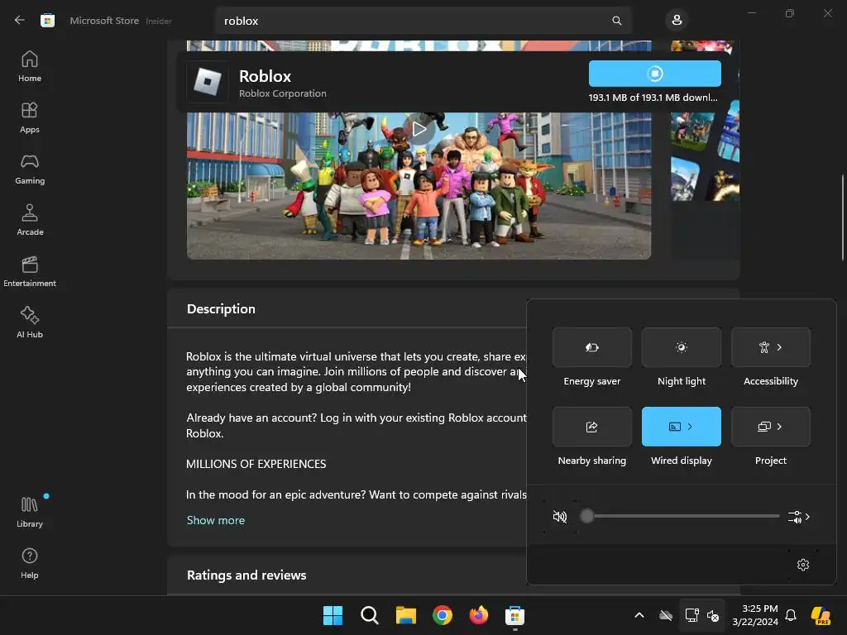The height and width of the screenshot is (635, 847).
Task: Click the Roblox Corporation publisher link
Action: tap(283, 93)
